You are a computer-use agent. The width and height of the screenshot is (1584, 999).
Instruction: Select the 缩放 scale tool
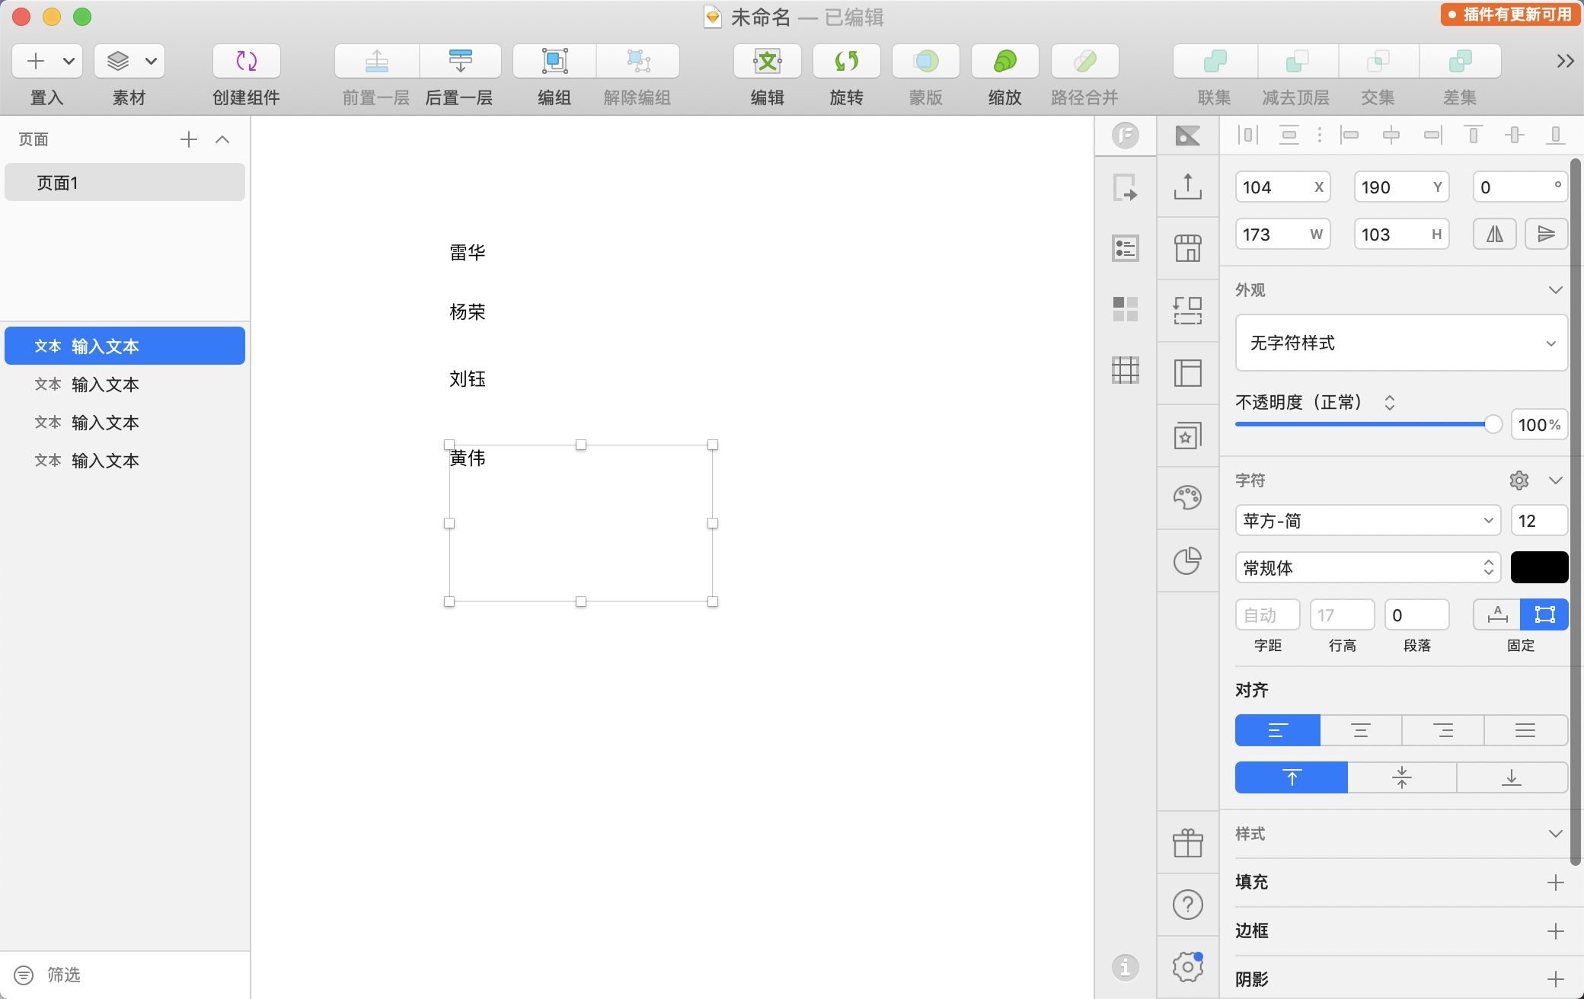click(x=1005, y=61)
